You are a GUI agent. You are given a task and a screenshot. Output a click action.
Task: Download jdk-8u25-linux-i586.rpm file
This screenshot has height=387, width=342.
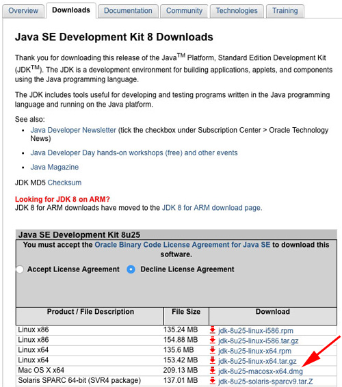(256, 331)
